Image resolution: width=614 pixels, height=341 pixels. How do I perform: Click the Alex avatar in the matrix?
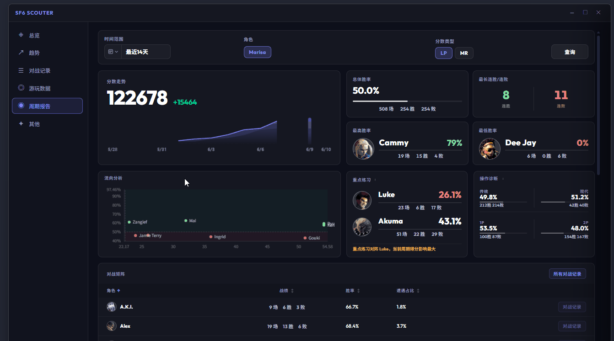(x=112, y=326)
